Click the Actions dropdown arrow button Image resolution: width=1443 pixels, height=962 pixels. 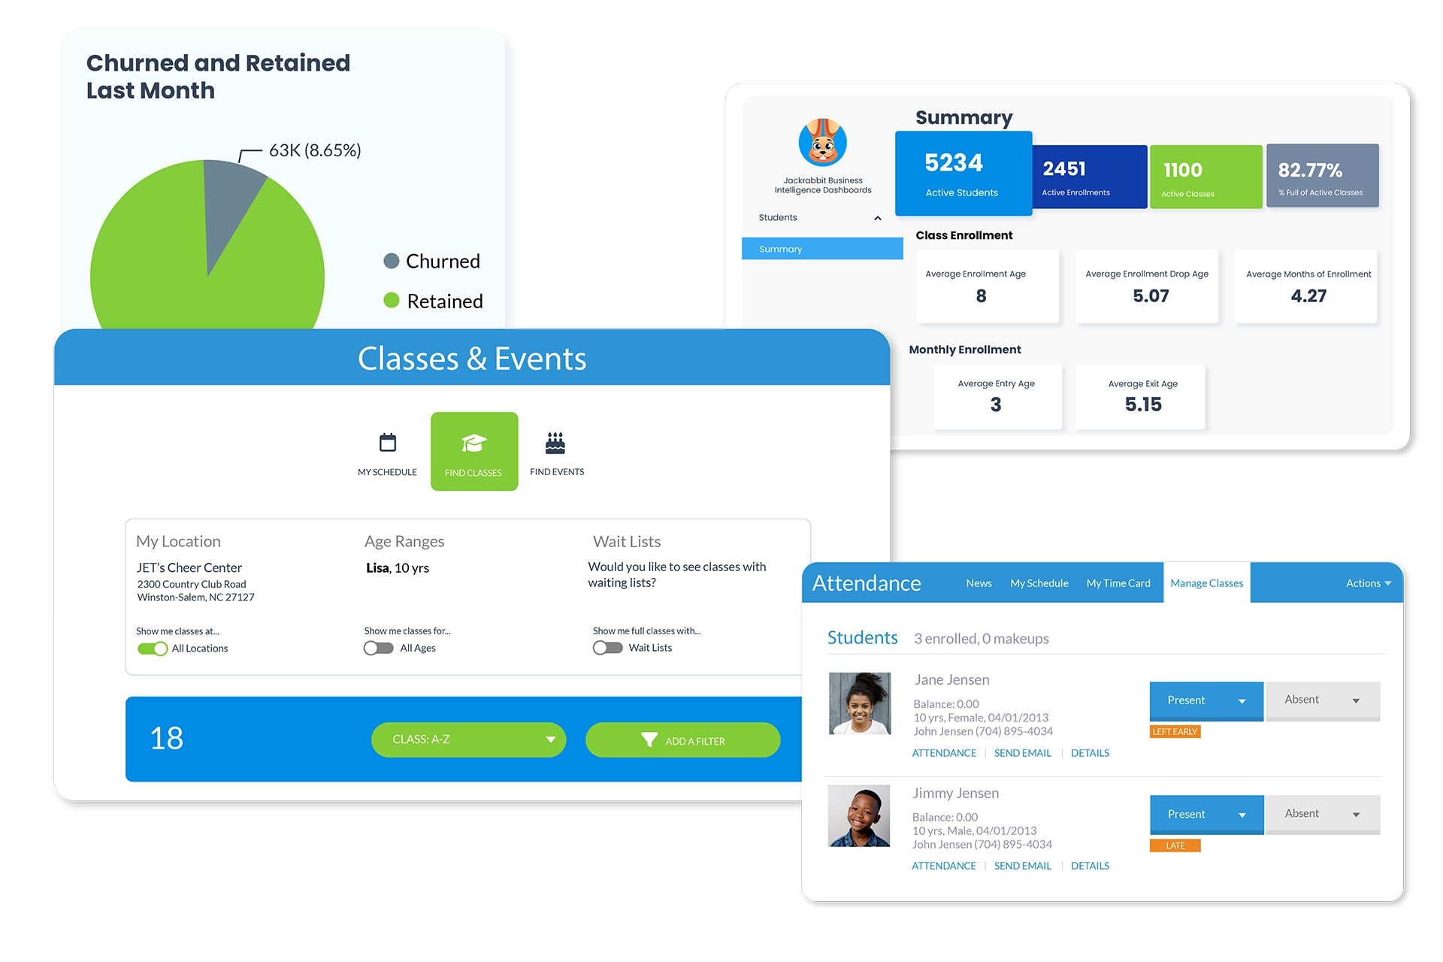point(1391,584)
